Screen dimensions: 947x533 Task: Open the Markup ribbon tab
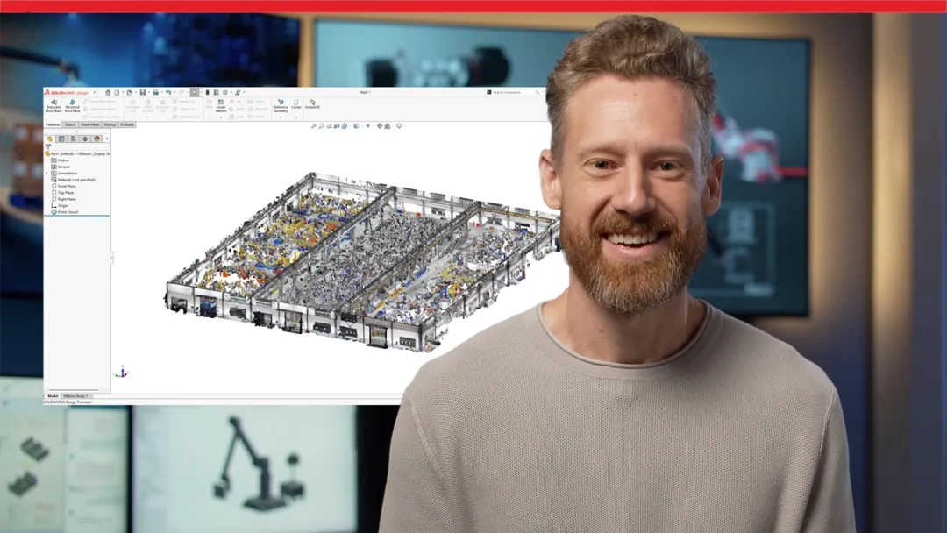click(110, 125)
